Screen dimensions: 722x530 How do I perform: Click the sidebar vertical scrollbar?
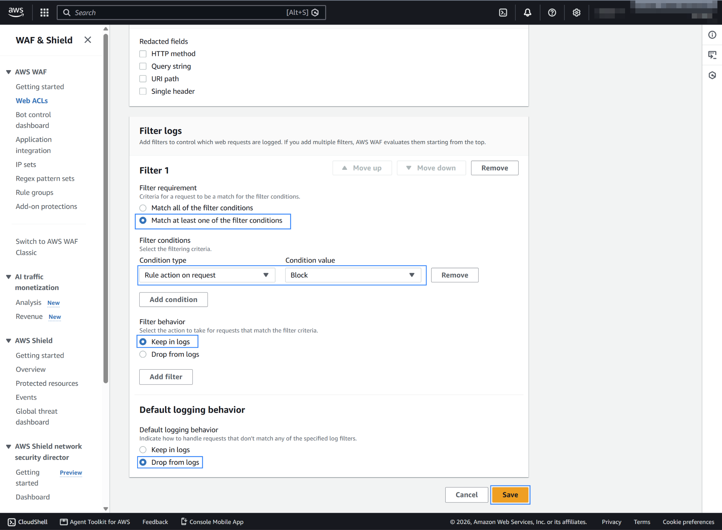[106, 208]
